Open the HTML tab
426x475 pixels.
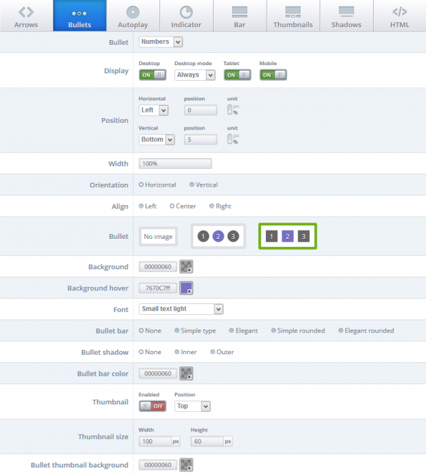[x=400, y=17]
